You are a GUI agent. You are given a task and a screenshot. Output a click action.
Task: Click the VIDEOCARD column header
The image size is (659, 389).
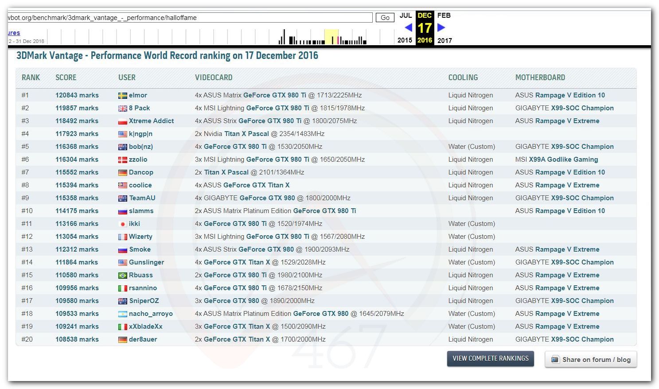click(x=214, y=78)
